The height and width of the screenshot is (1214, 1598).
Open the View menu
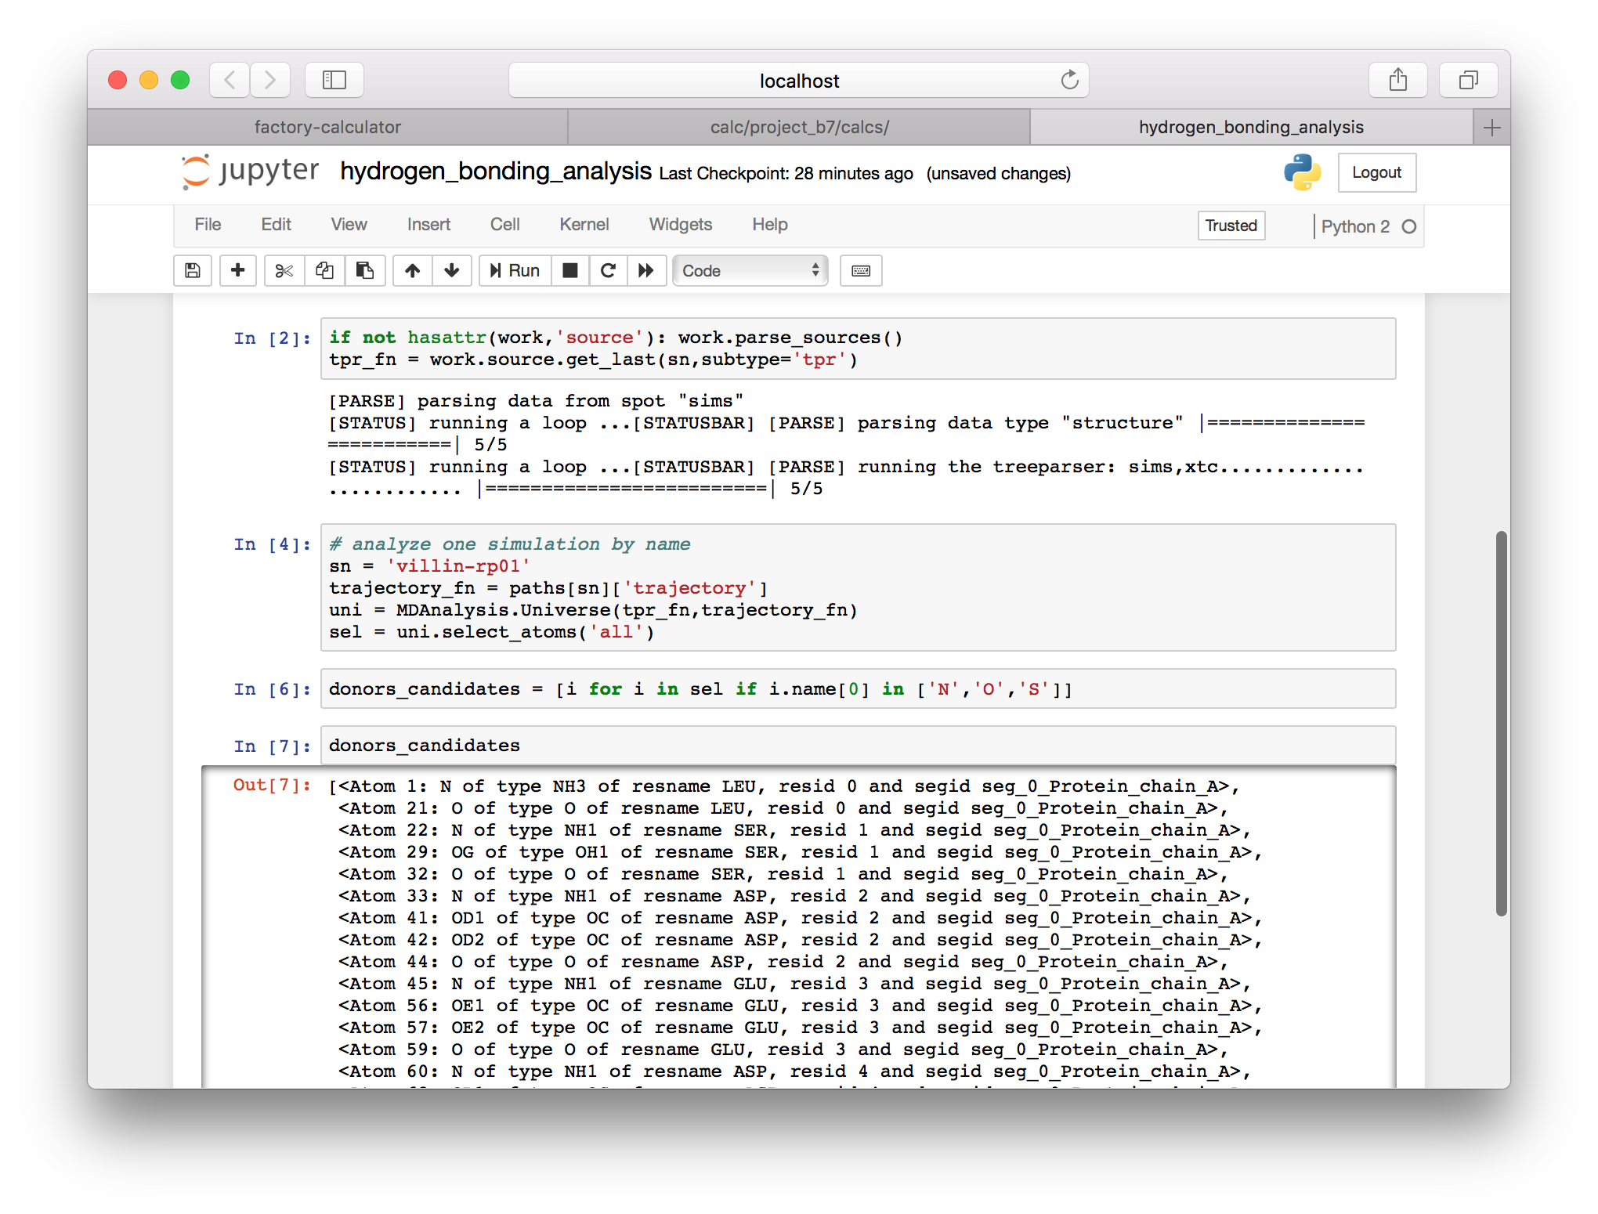pos(349,225)
